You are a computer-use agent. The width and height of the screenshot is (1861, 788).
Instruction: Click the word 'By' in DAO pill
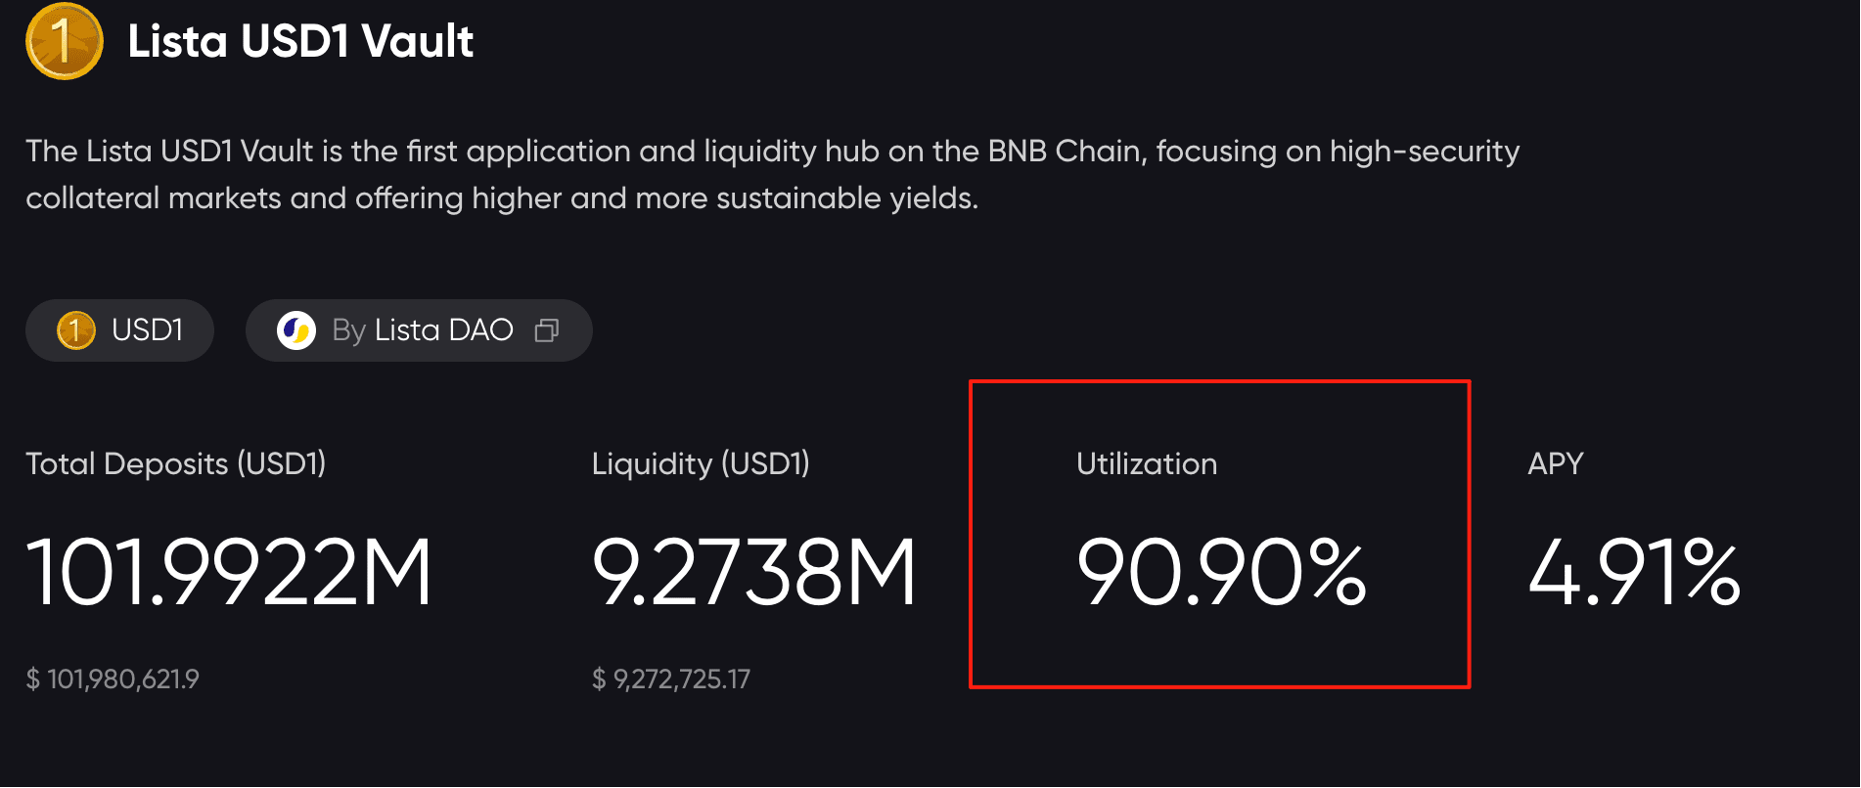(x=348, y=330)
